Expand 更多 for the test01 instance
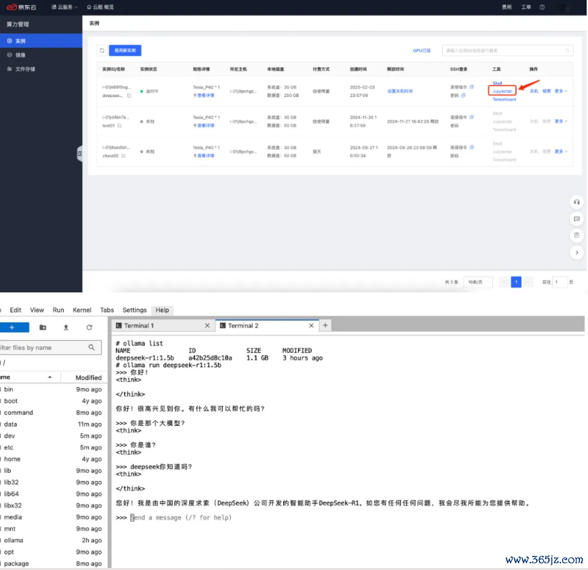 point(561,121)
